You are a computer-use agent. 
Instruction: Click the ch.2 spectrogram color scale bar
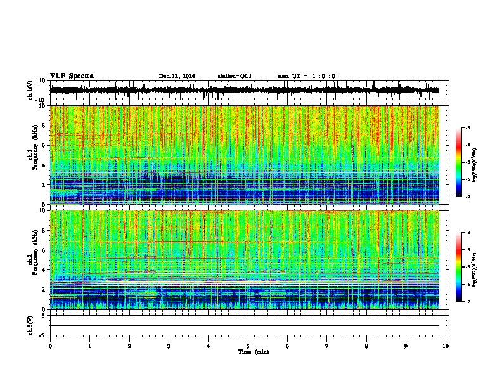[x=459, y=267]
